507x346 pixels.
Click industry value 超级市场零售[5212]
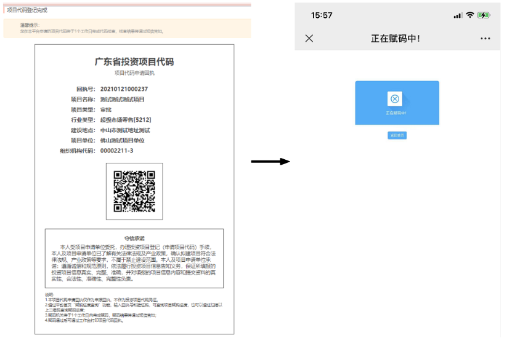click(x=126, y=120)
